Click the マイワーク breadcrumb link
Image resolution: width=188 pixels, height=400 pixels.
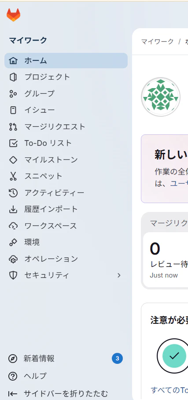click(x=157, y=41)
